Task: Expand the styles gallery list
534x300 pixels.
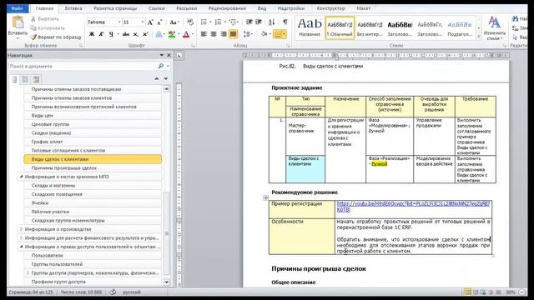Action: click(x=478, y=36)
